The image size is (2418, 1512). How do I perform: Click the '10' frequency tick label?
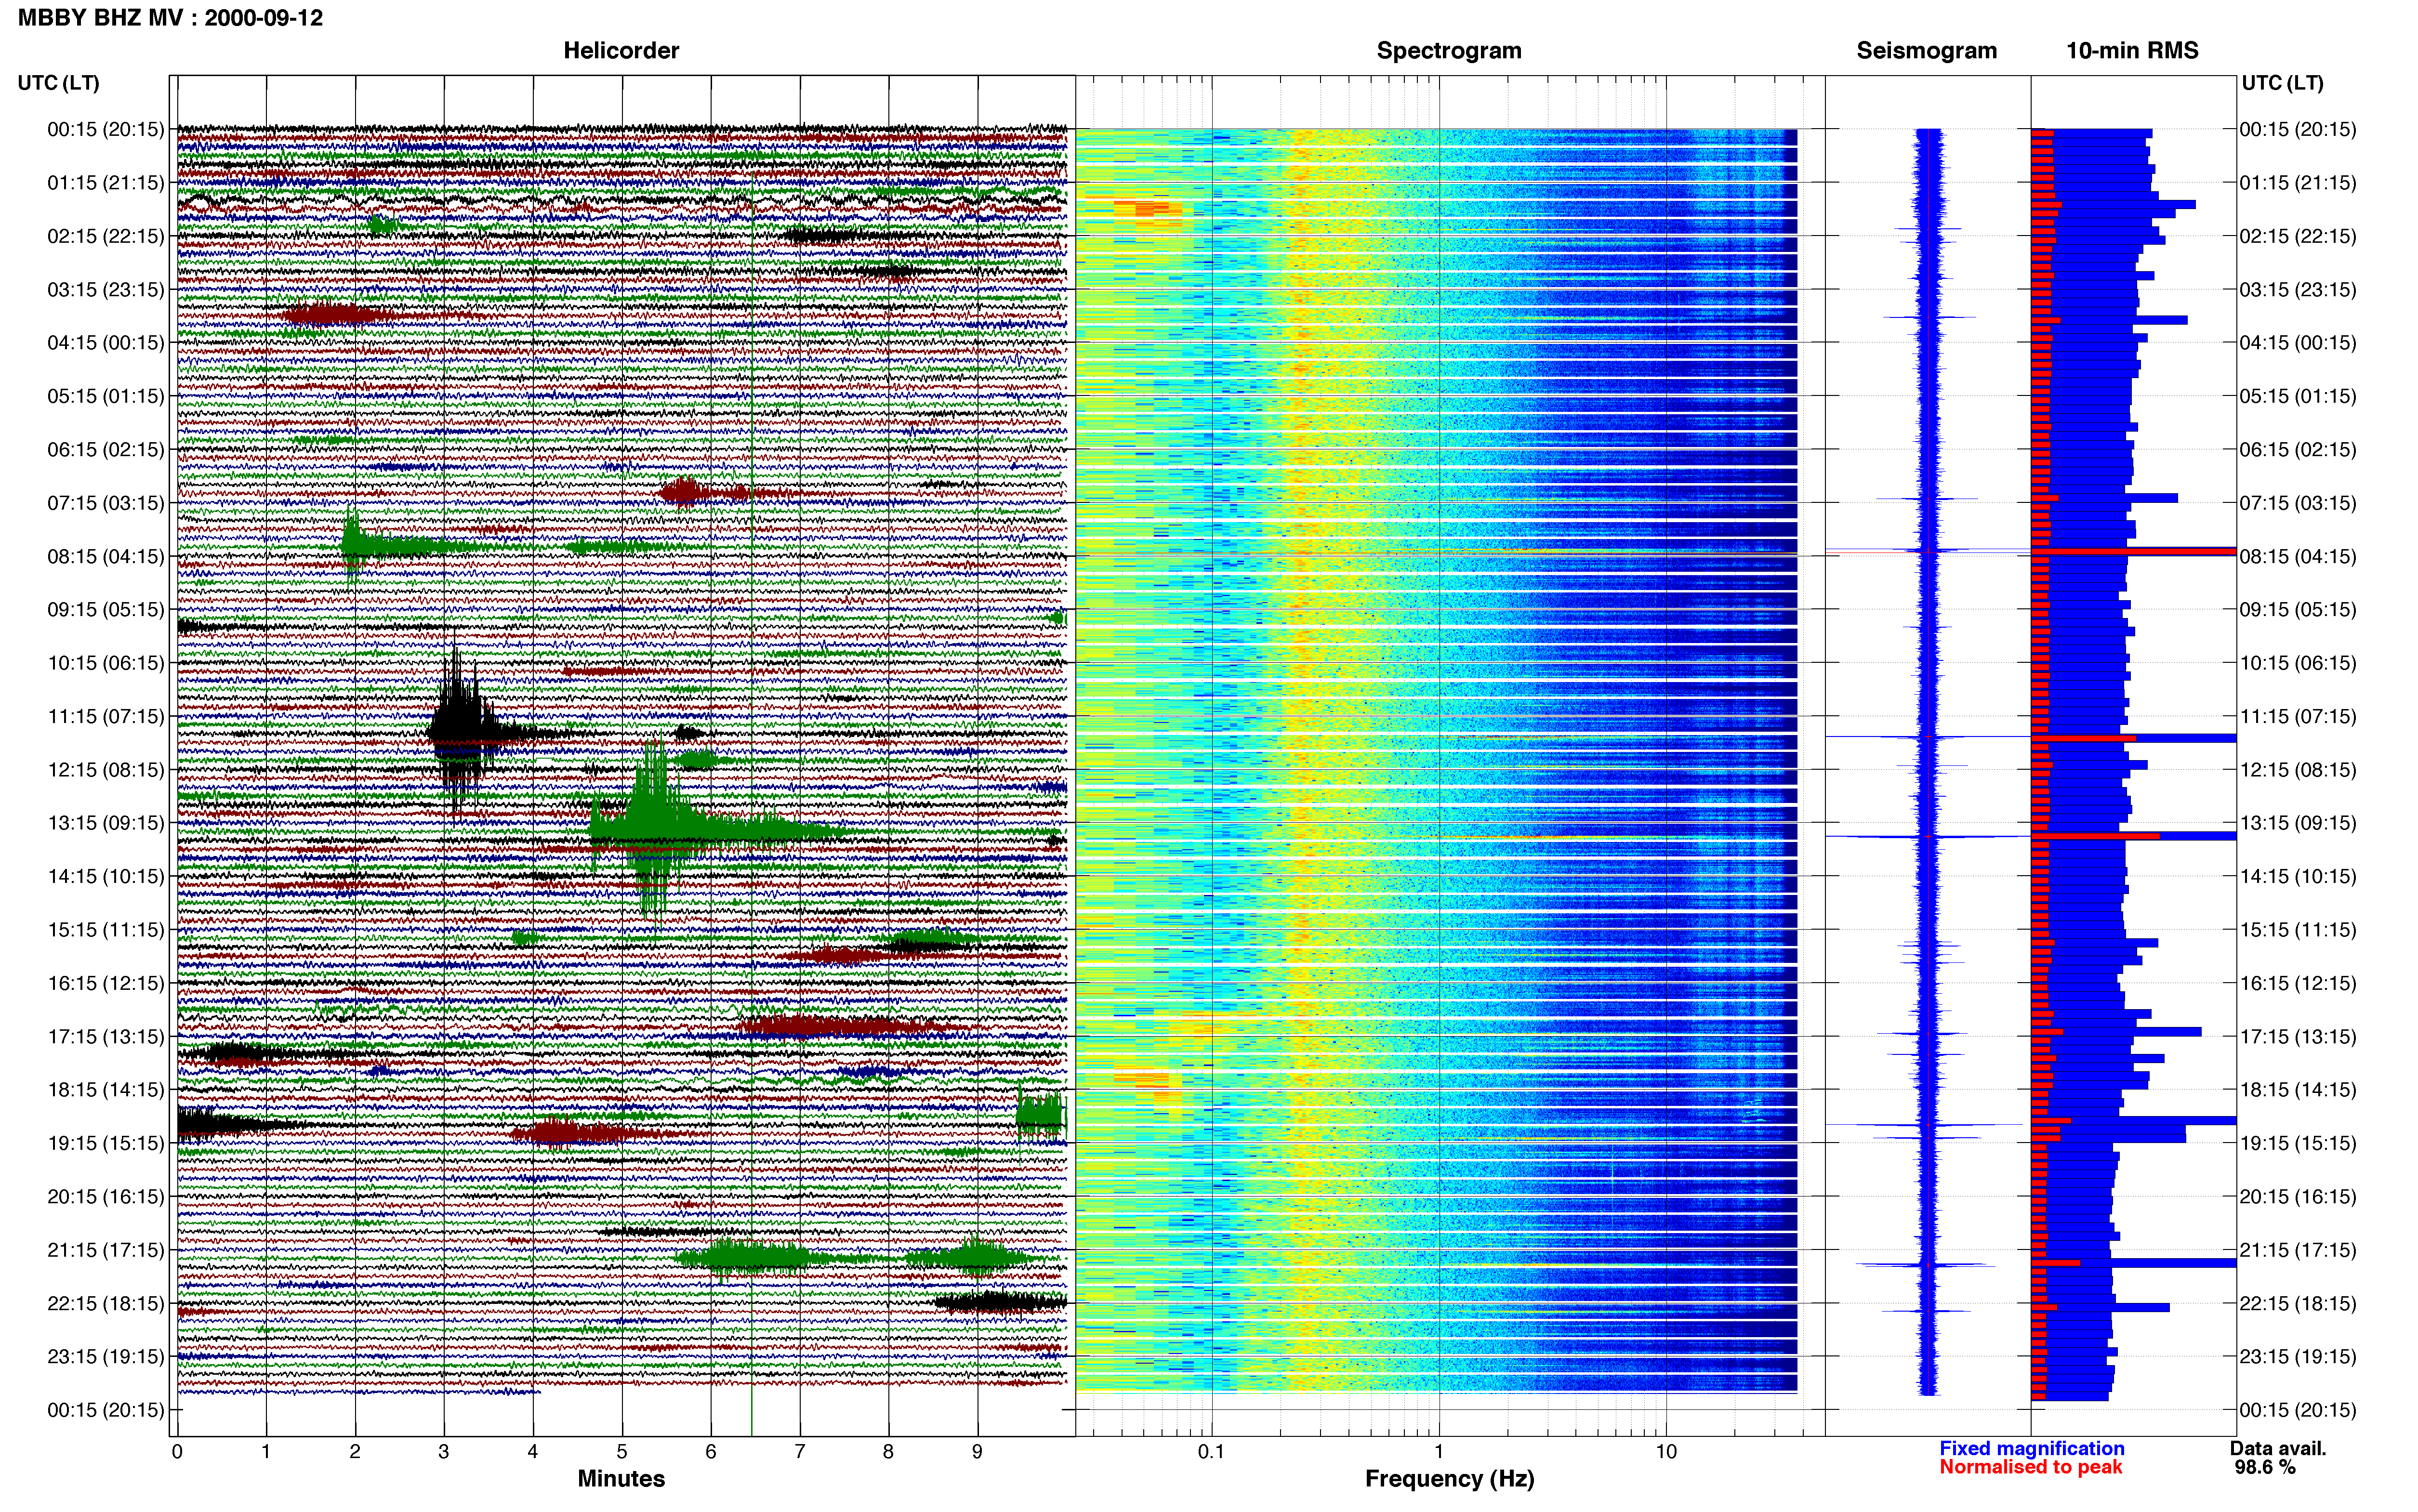click(x=1666, y=1451)
